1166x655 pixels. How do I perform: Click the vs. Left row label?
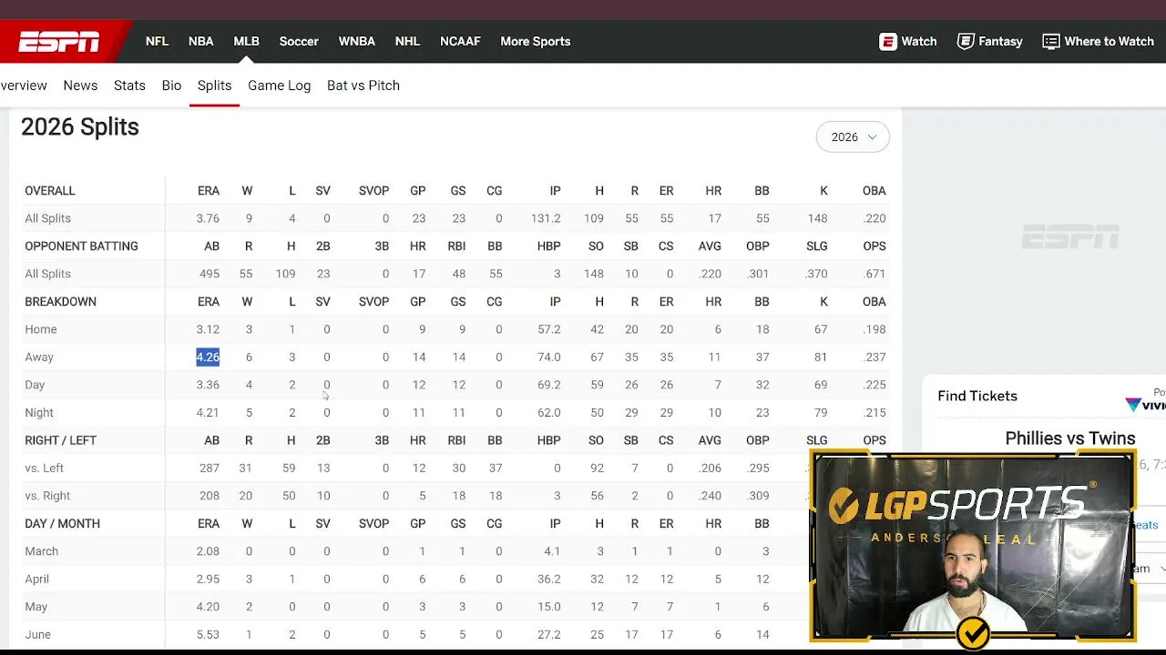[x=44, y=469]
